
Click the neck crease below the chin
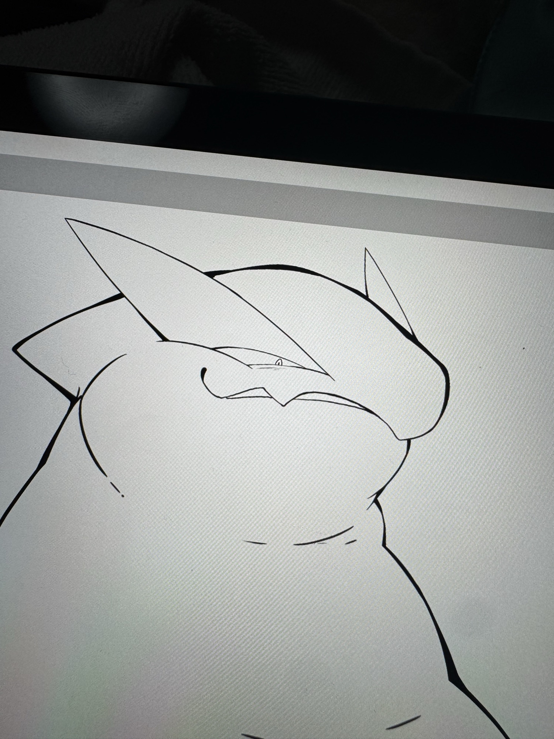coord(373,499)
